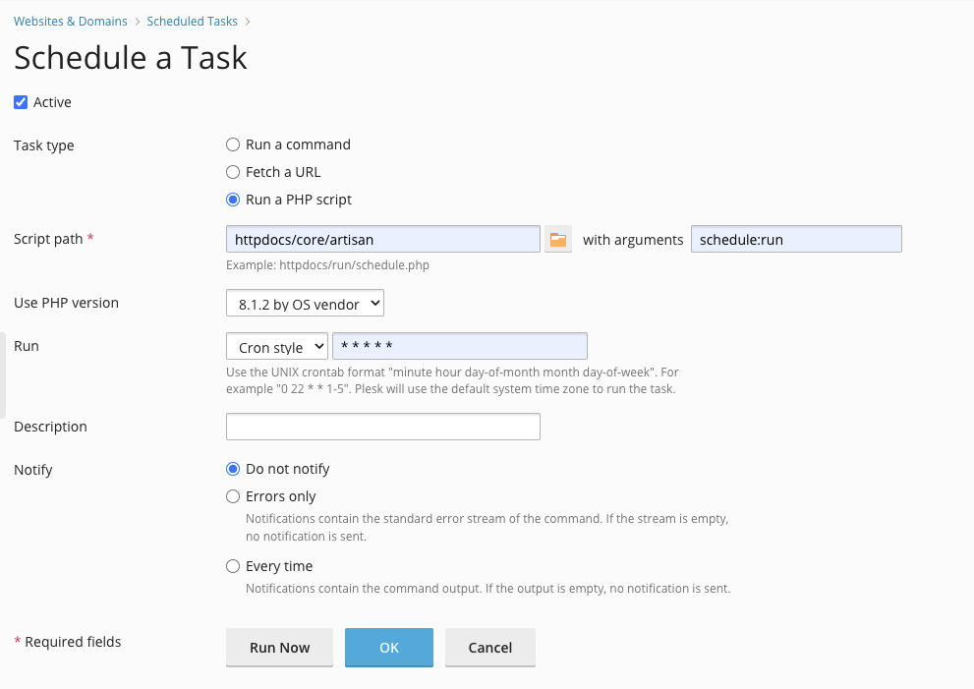
Task: Select Do not notify option
Action: coord(233,469)
